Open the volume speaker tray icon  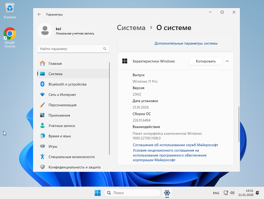(x=232, y=193)
